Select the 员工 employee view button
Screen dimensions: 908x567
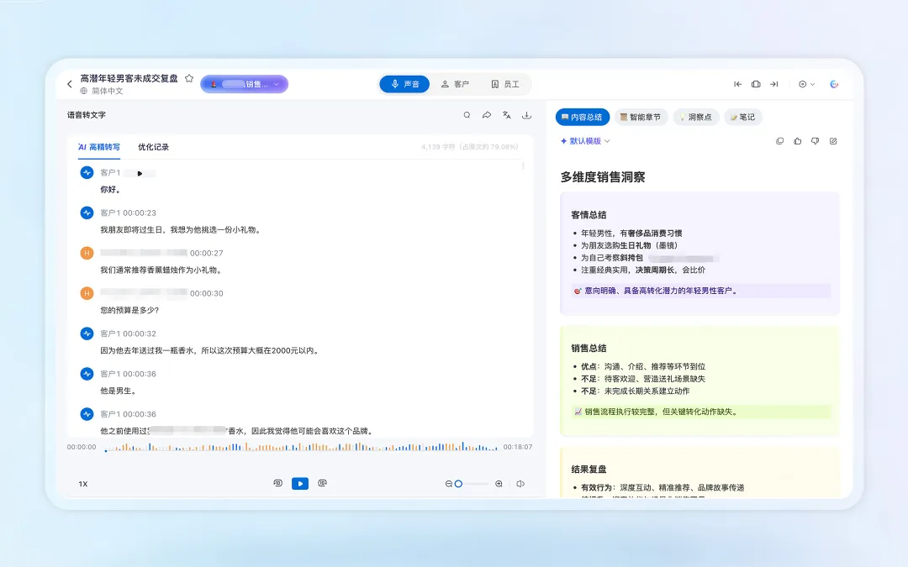pos(507,84)
